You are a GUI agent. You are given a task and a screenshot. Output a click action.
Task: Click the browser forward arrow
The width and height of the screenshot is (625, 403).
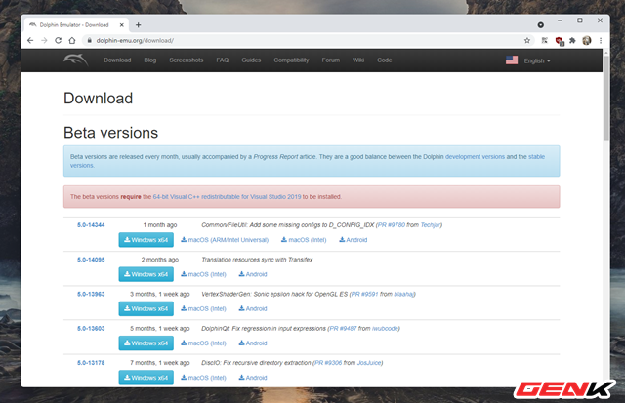44,40
